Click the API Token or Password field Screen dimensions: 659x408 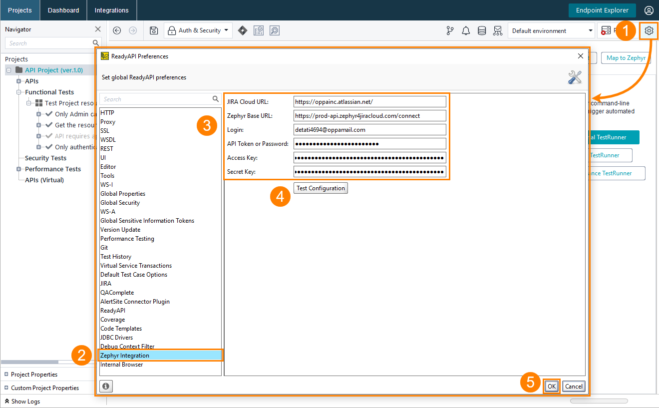coord(370,144)
